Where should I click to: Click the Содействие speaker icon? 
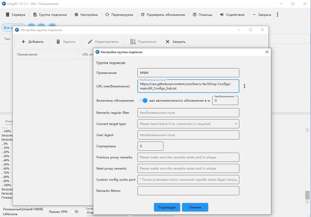222,15
